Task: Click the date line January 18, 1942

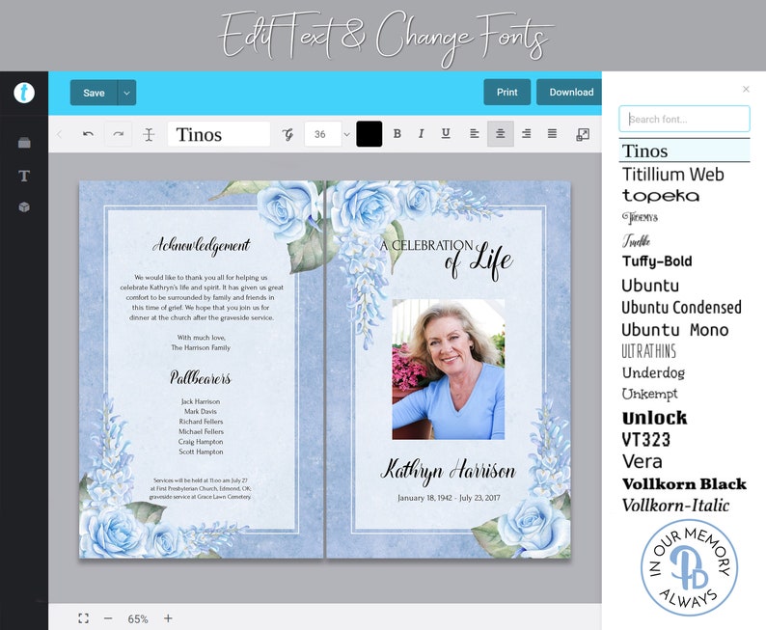Action: point(449,498)
